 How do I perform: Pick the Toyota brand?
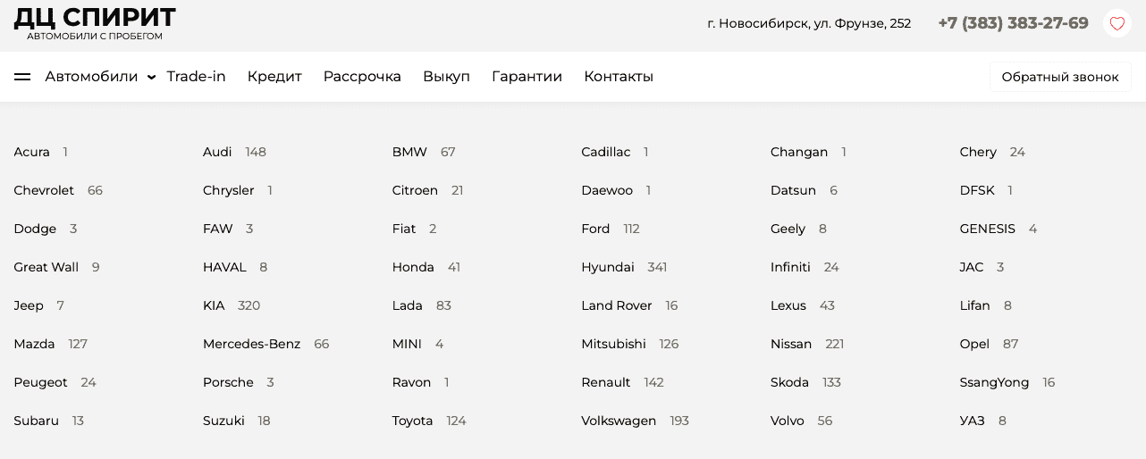[412, 421]
